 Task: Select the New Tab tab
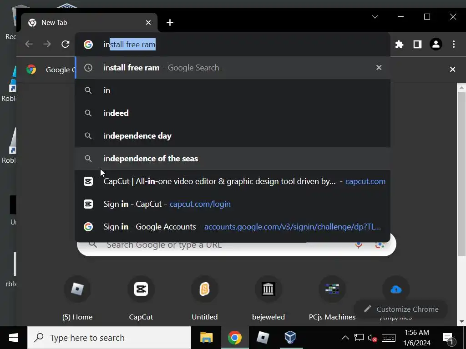click(x=89, y=23)
